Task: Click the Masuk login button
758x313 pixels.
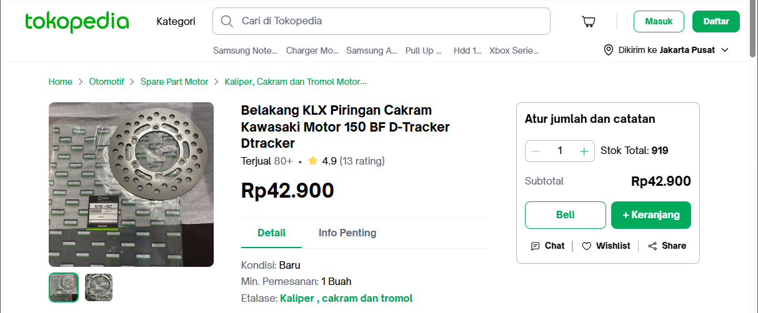Action: point(659,21)
